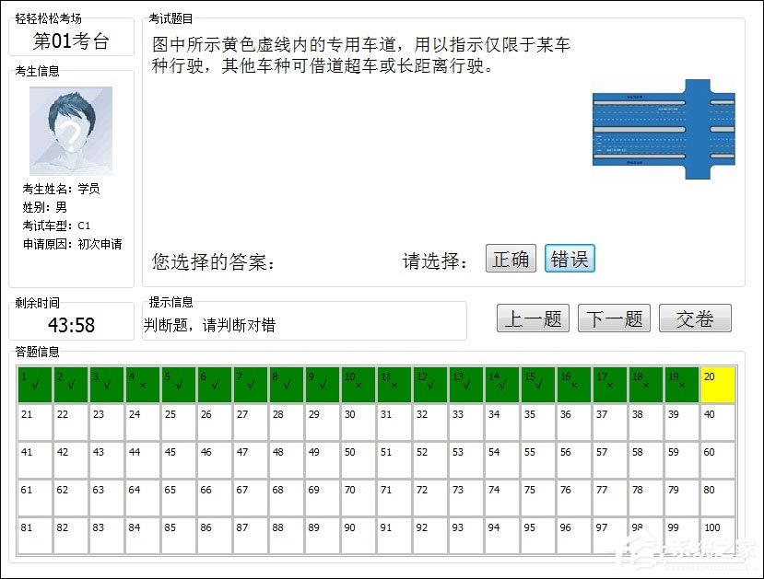
Task: Advance to next question via 下一题
Action: click(x=614, y=318)
